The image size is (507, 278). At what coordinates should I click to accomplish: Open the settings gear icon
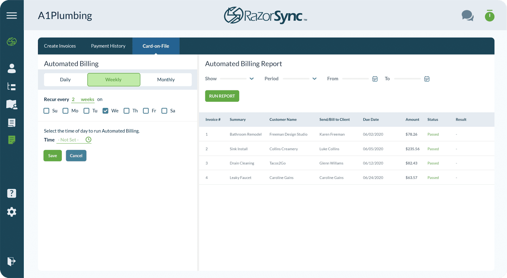click(x=12, y=212)
